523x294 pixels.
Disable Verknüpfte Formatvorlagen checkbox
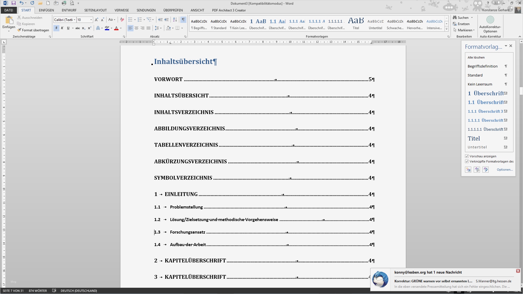[467, 161]
